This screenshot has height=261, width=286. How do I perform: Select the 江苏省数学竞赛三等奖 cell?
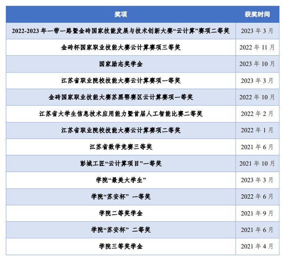[x=121, y=147]
